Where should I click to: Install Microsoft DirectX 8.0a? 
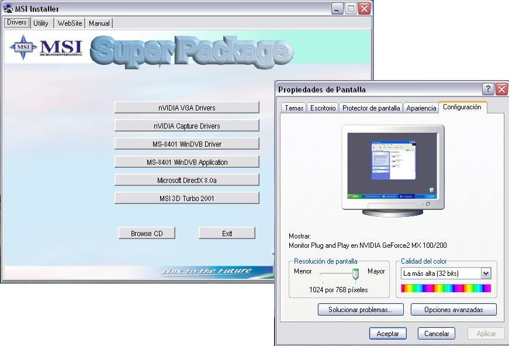[x=186, y=180]
